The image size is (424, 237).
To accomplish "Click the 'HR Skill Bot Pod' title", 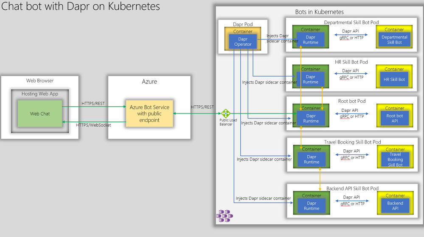I will tap(351, 62).
